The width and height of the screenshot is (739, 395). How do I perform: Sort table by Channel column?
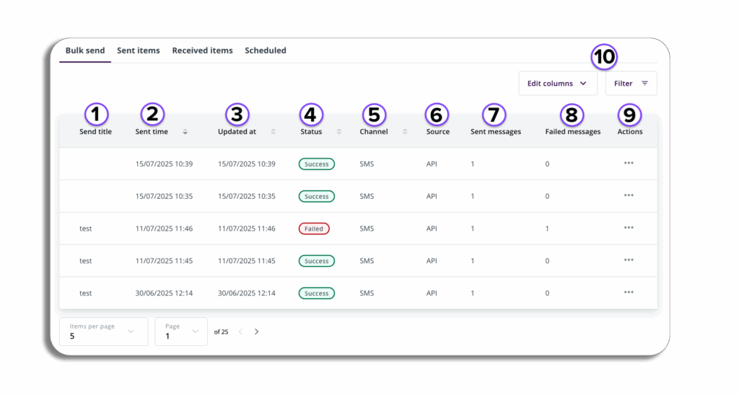tap(405, 132)
